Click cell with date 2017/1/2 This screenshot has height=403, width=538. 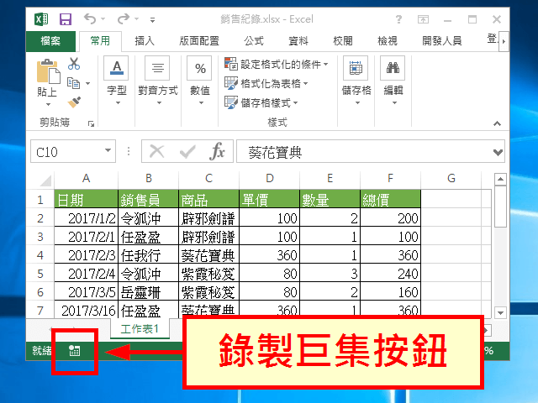86,218
